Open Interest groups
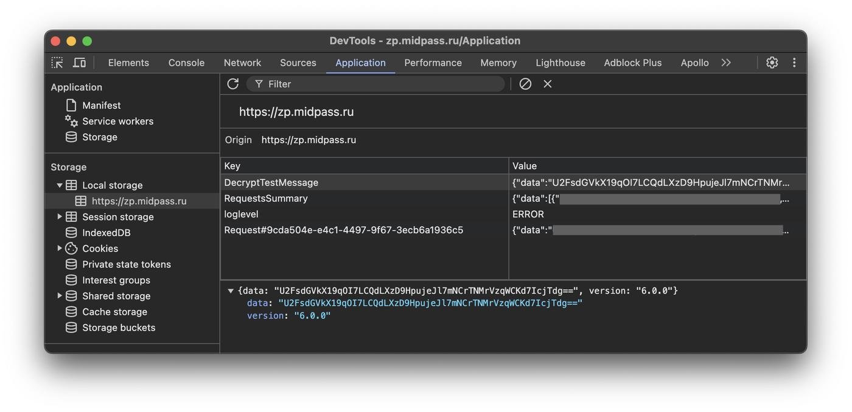852x412 pixels. tap(116, 280)
